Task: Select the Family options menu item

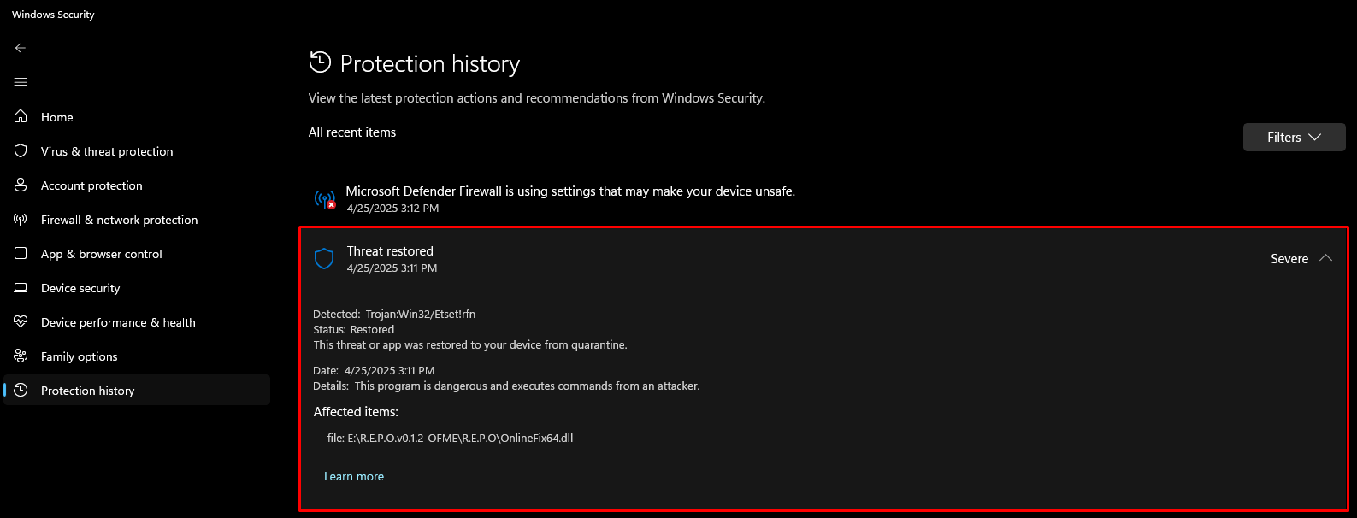Action: (80, 356)
